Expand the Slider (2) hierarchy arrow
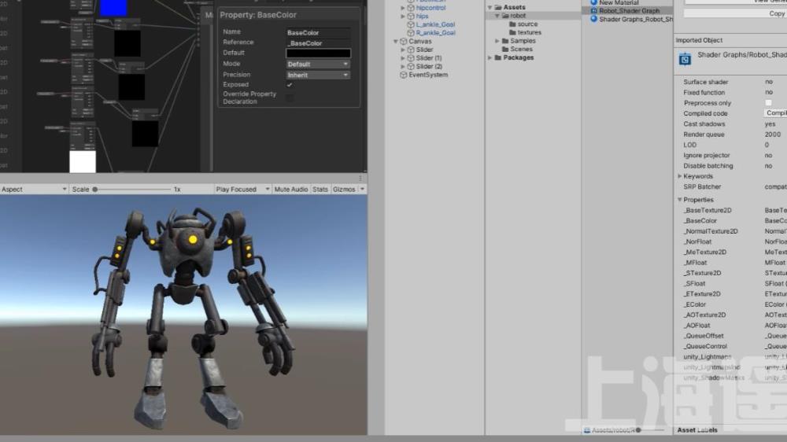Image resolution: width=787 pixels, height=442 pixels. [x=402, y=66]
